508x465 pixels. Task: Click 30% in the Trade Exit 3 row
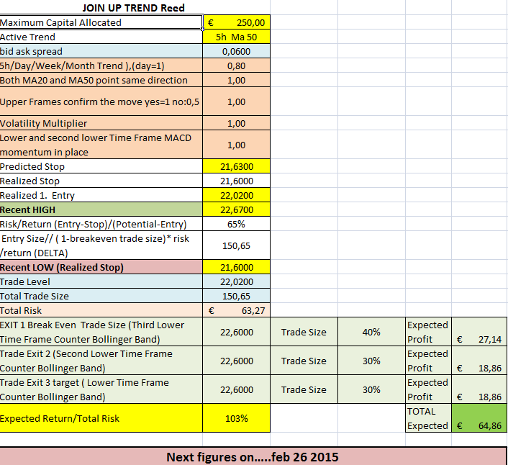click(371, 389)
